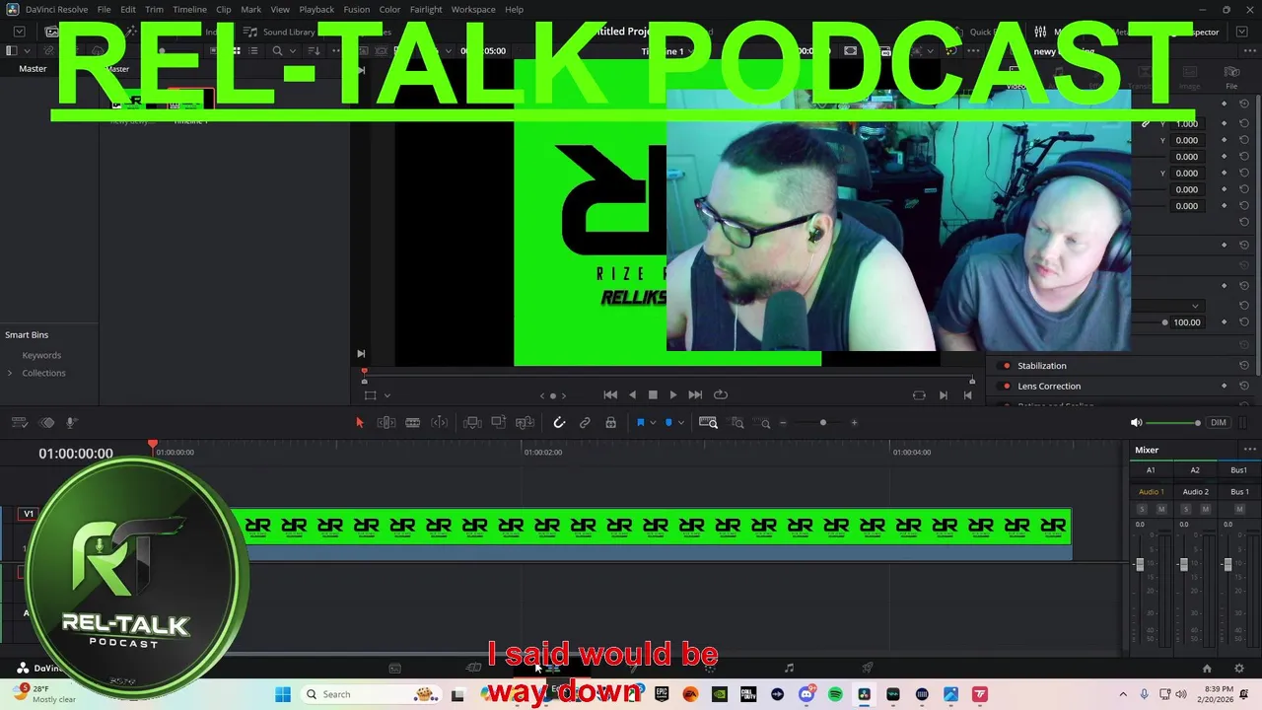This screenshot has height=710, width=1262.
Task: Open Project Settings gear icon
Action: pyautogui.click(x=1239, y=669)
